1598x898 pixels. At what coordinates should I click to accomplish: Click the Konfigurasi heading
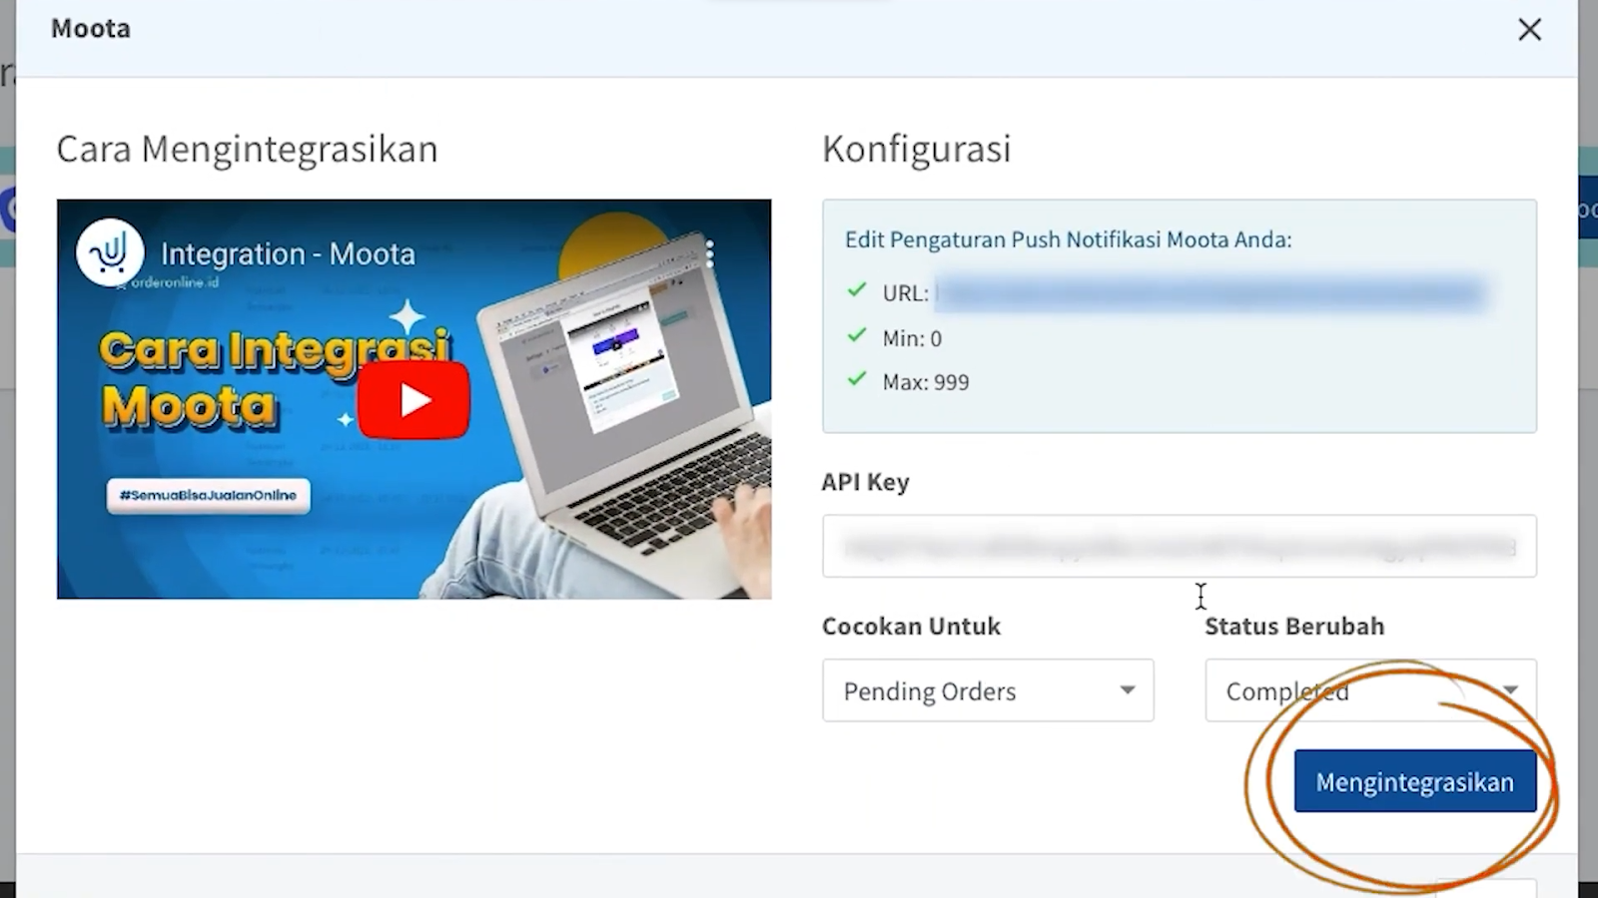[x=916, y=149]
